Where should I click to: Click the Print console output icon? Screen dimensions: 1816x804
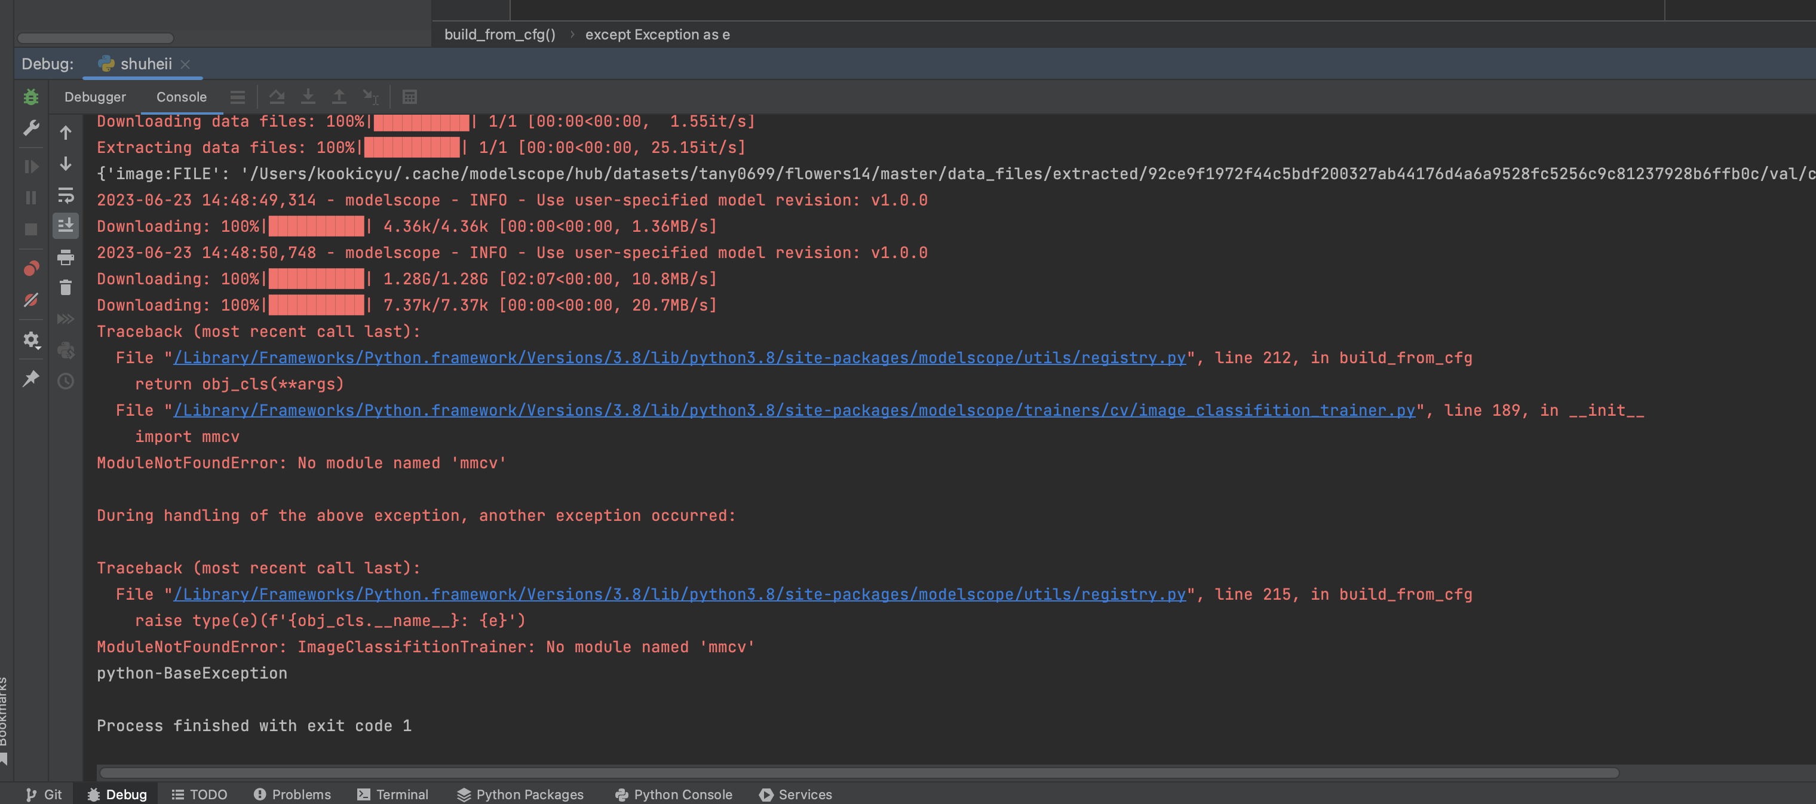(x=66, y=257)
